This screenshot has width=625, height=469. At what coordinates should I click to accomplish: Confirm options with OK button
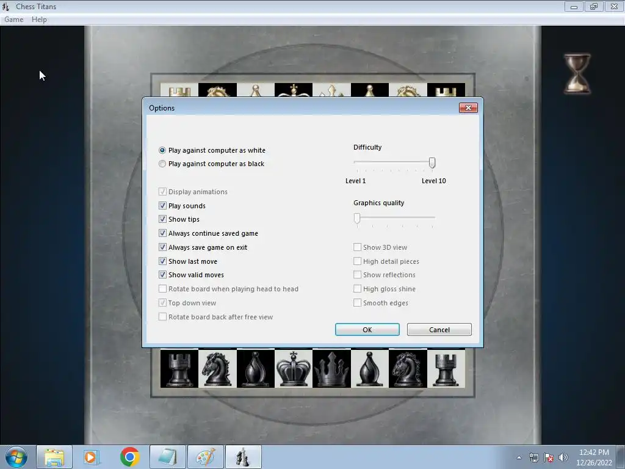tap(367, 329)
